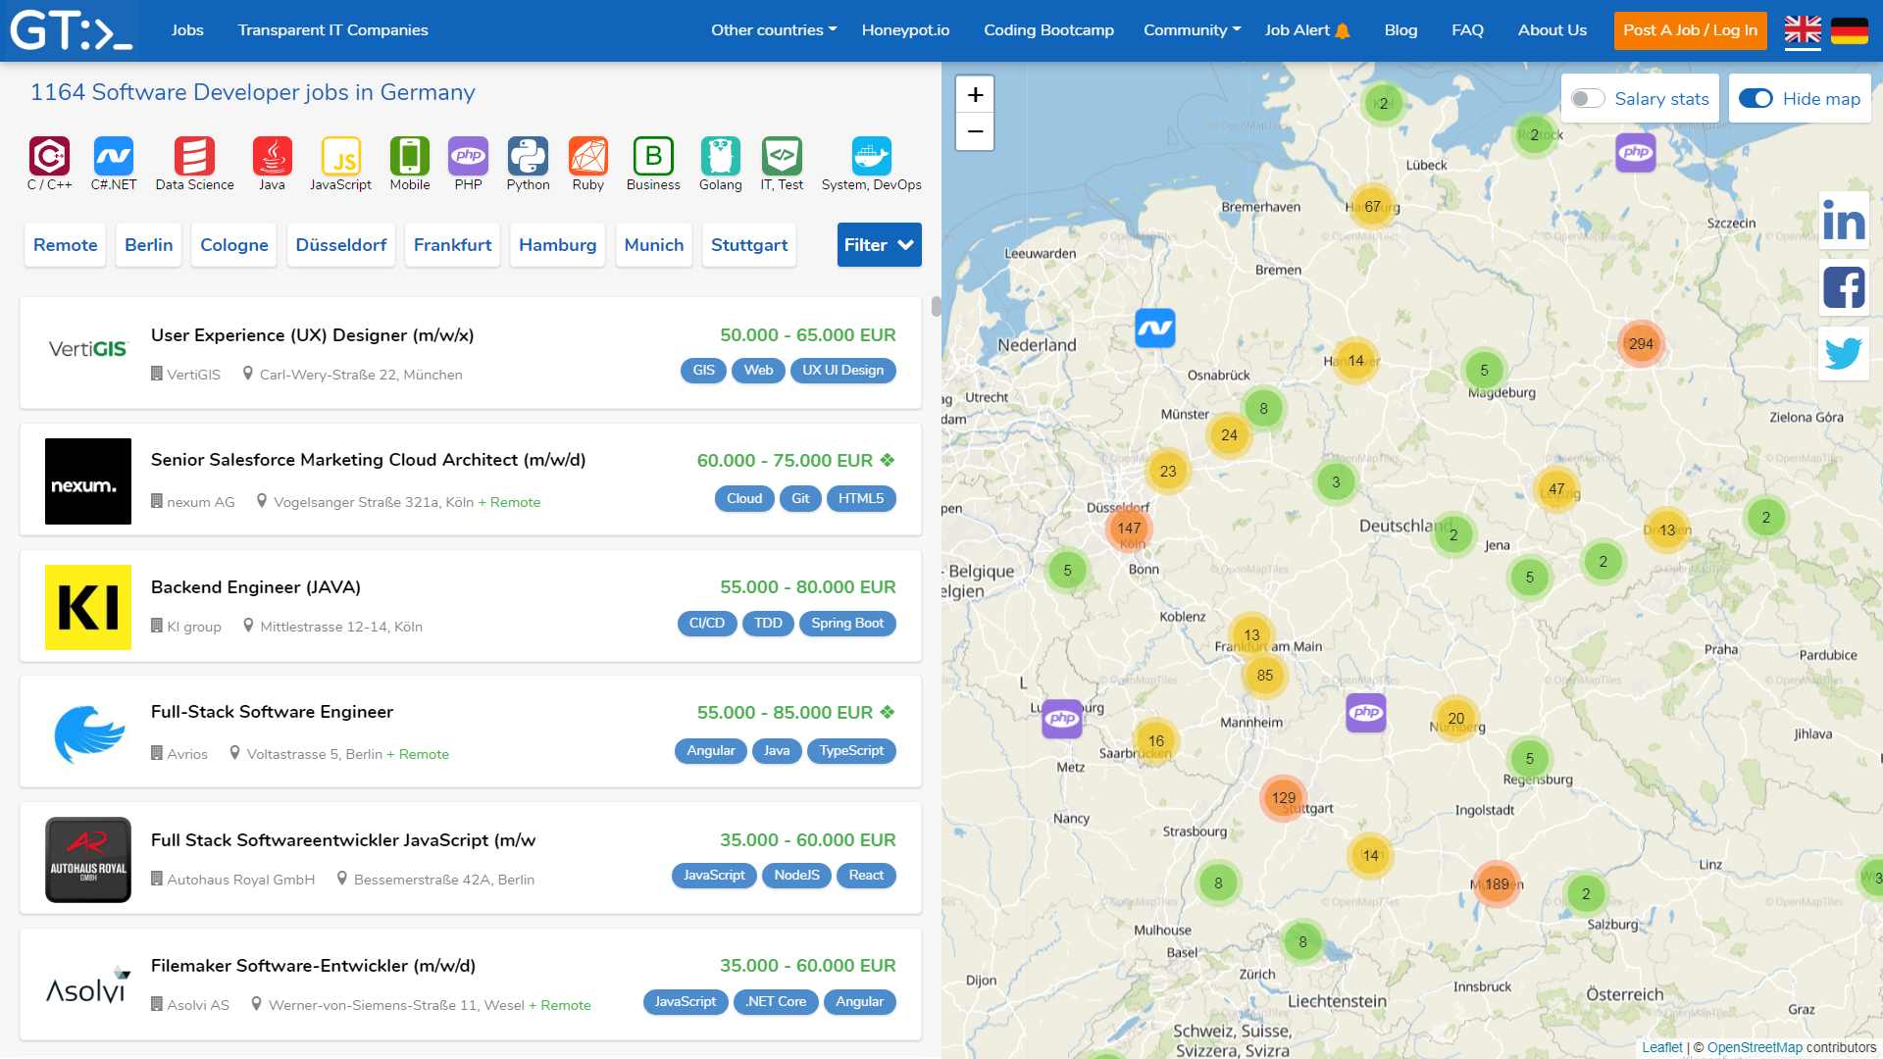Filter jobs by Düsseldorf

[341, 245]
